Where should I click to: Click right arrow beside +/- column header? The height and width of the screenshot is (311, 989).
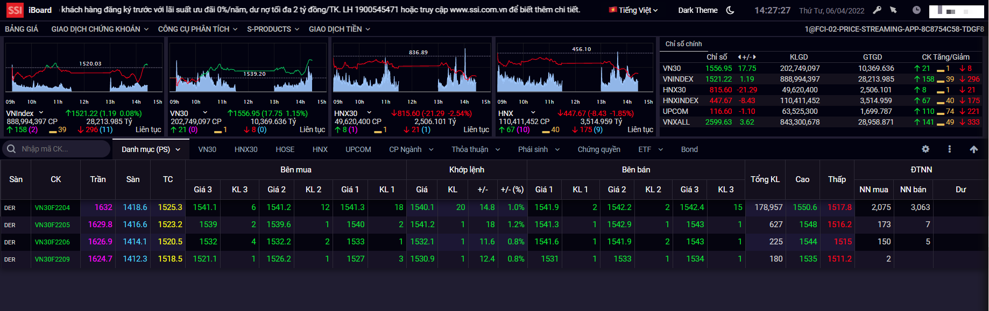tap(754, 57)
